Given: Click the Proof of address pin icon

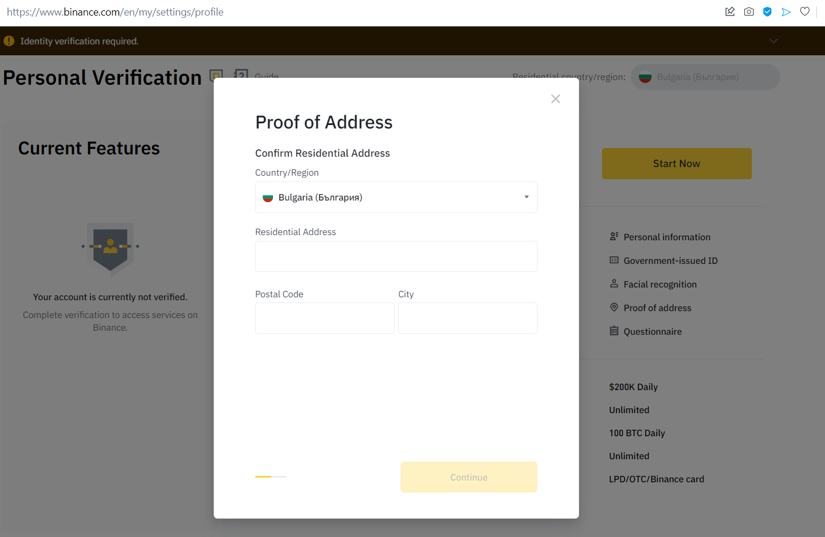Looking at the screenshot, I should 614,307.
